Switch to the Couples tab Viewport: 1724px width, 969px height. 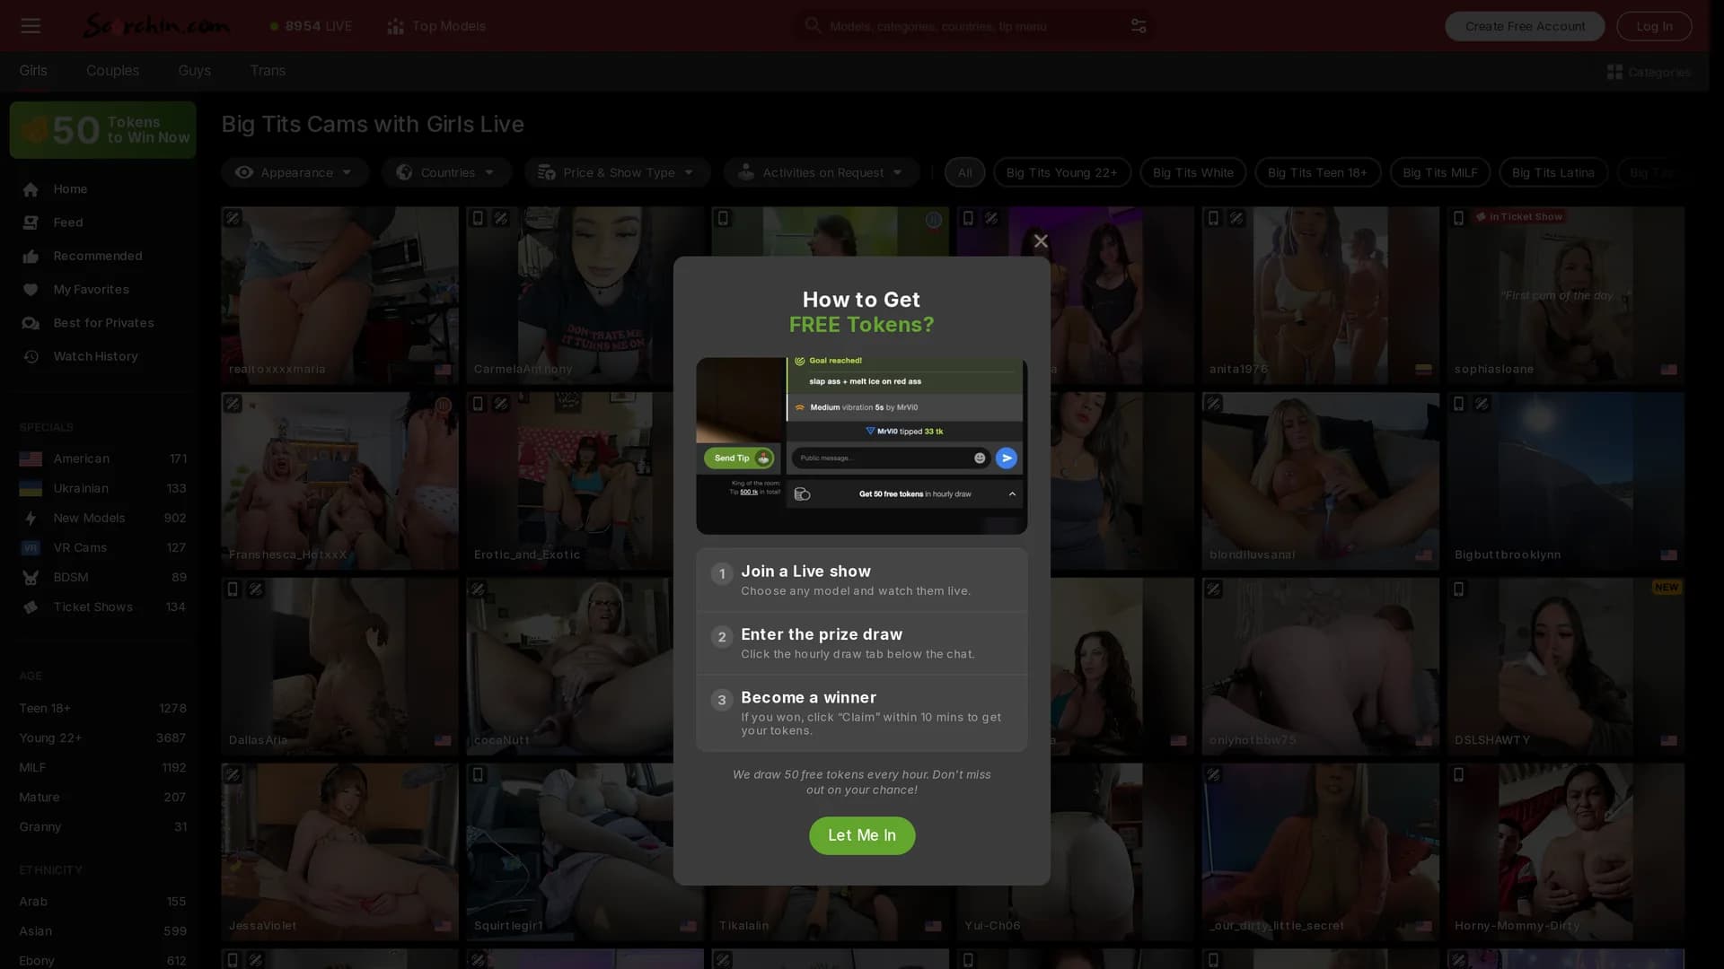(x=112, y=71)
